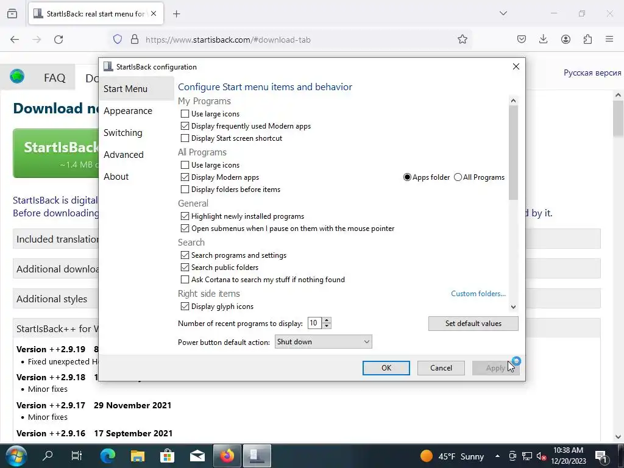Viewport: 624px width, 468px height.
Task: Open taskbar search magnifier icon
Action: coord(48,456)
